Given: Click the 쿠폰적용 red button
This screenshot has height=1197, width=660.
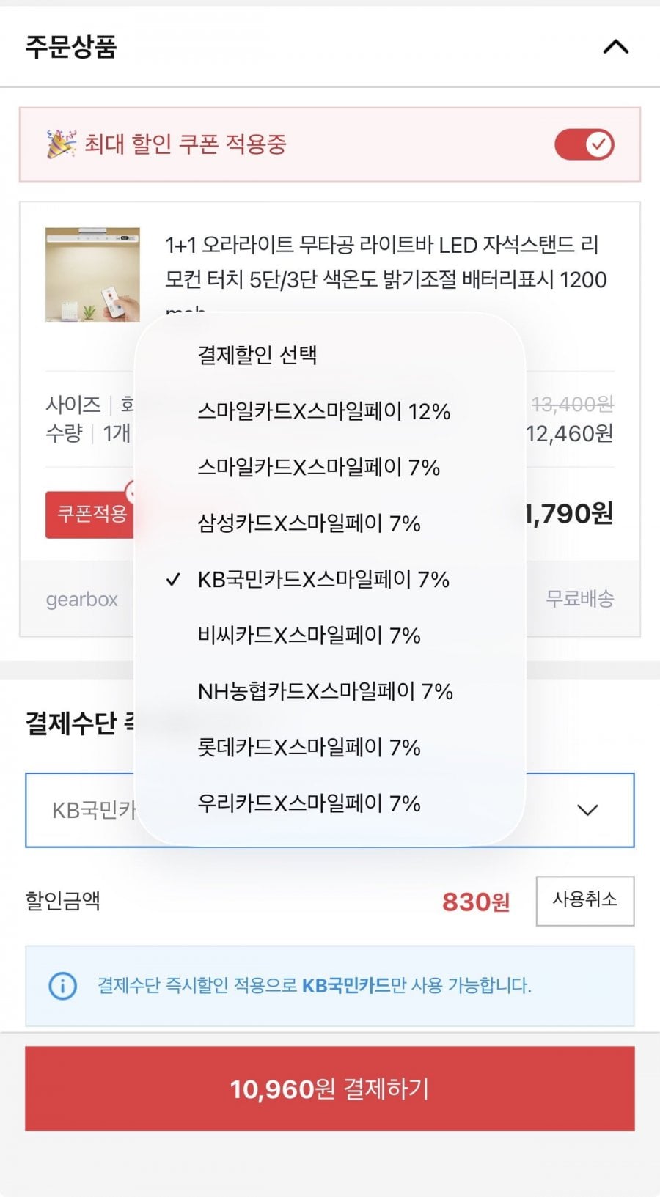Looking at the screenshot, I should click(x=89, y=515).
